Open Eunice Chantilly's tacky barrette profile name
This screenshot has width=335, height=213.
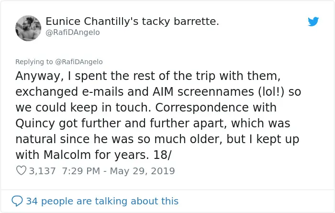132,21
